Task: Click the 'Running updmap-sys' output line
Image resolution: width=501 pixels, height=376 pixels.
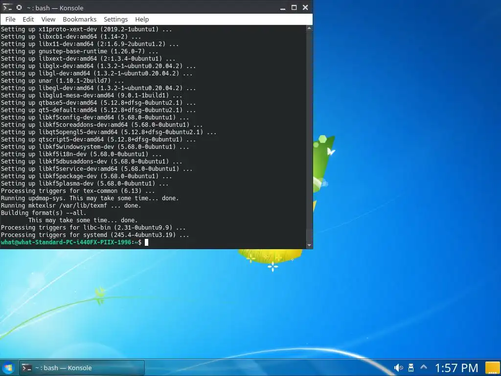Action: (x=90, y=198)
